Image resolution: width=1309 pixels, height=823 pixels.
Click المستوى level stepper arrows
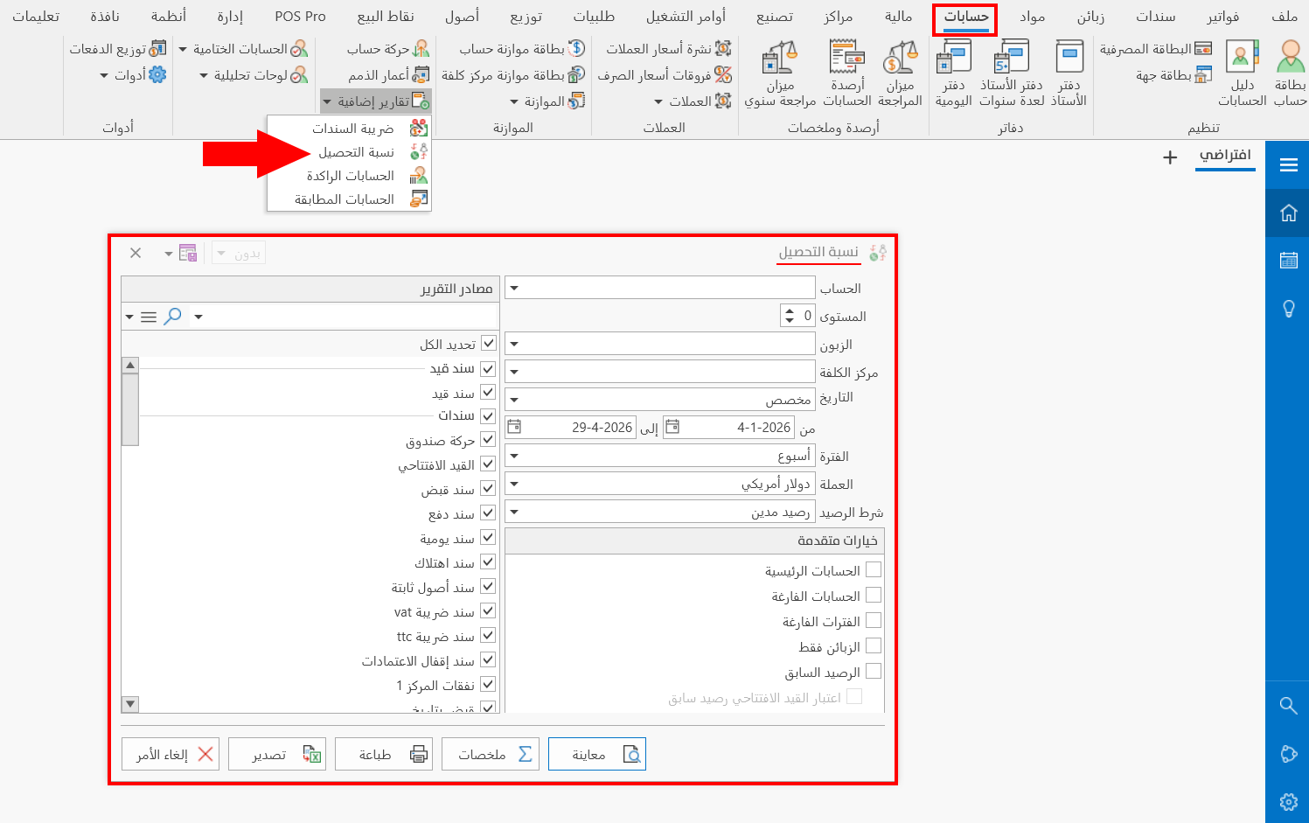tap(790, 316)
